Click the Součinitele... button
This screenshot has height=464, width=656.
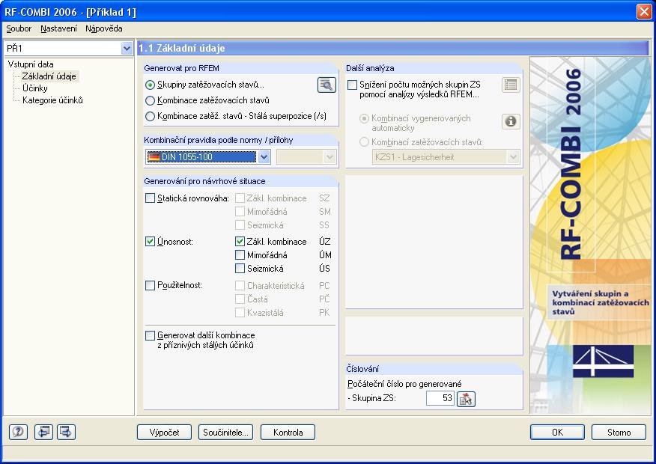pyautogui.click(x=226, y=433)
